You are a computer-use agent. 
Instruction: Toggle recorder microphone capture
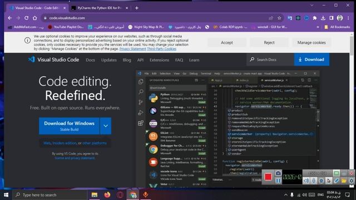click(x=314, y=181)
